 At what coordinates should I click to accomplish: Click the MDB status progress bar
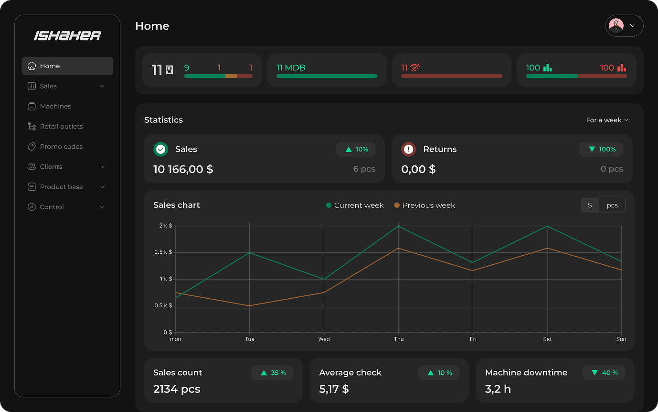coord(327,76)
